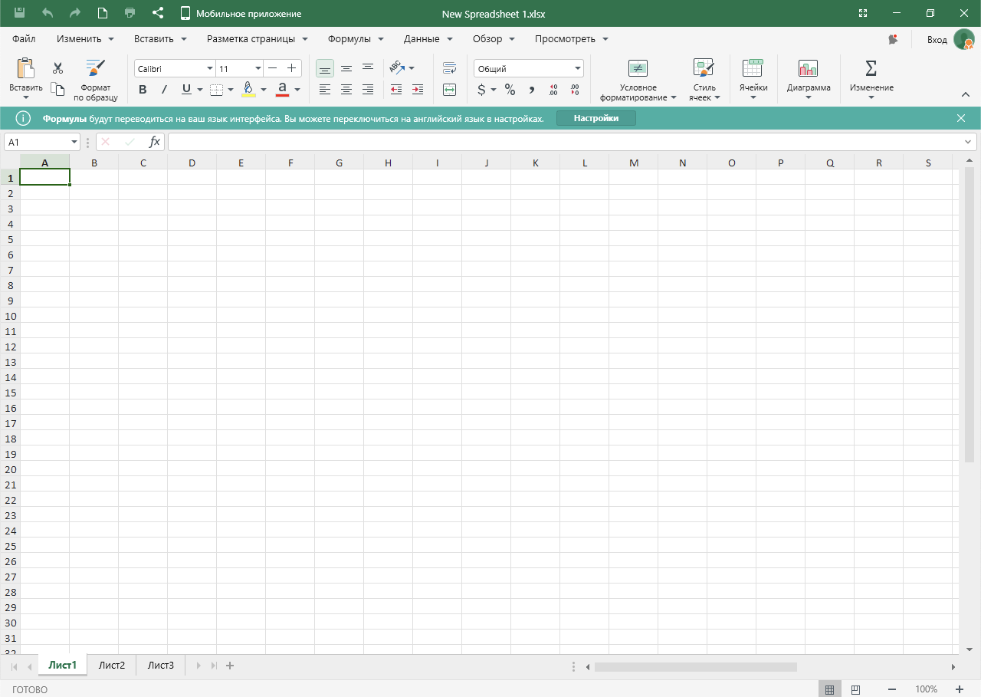Select the Format Painter brush icon

coord(96,68)
